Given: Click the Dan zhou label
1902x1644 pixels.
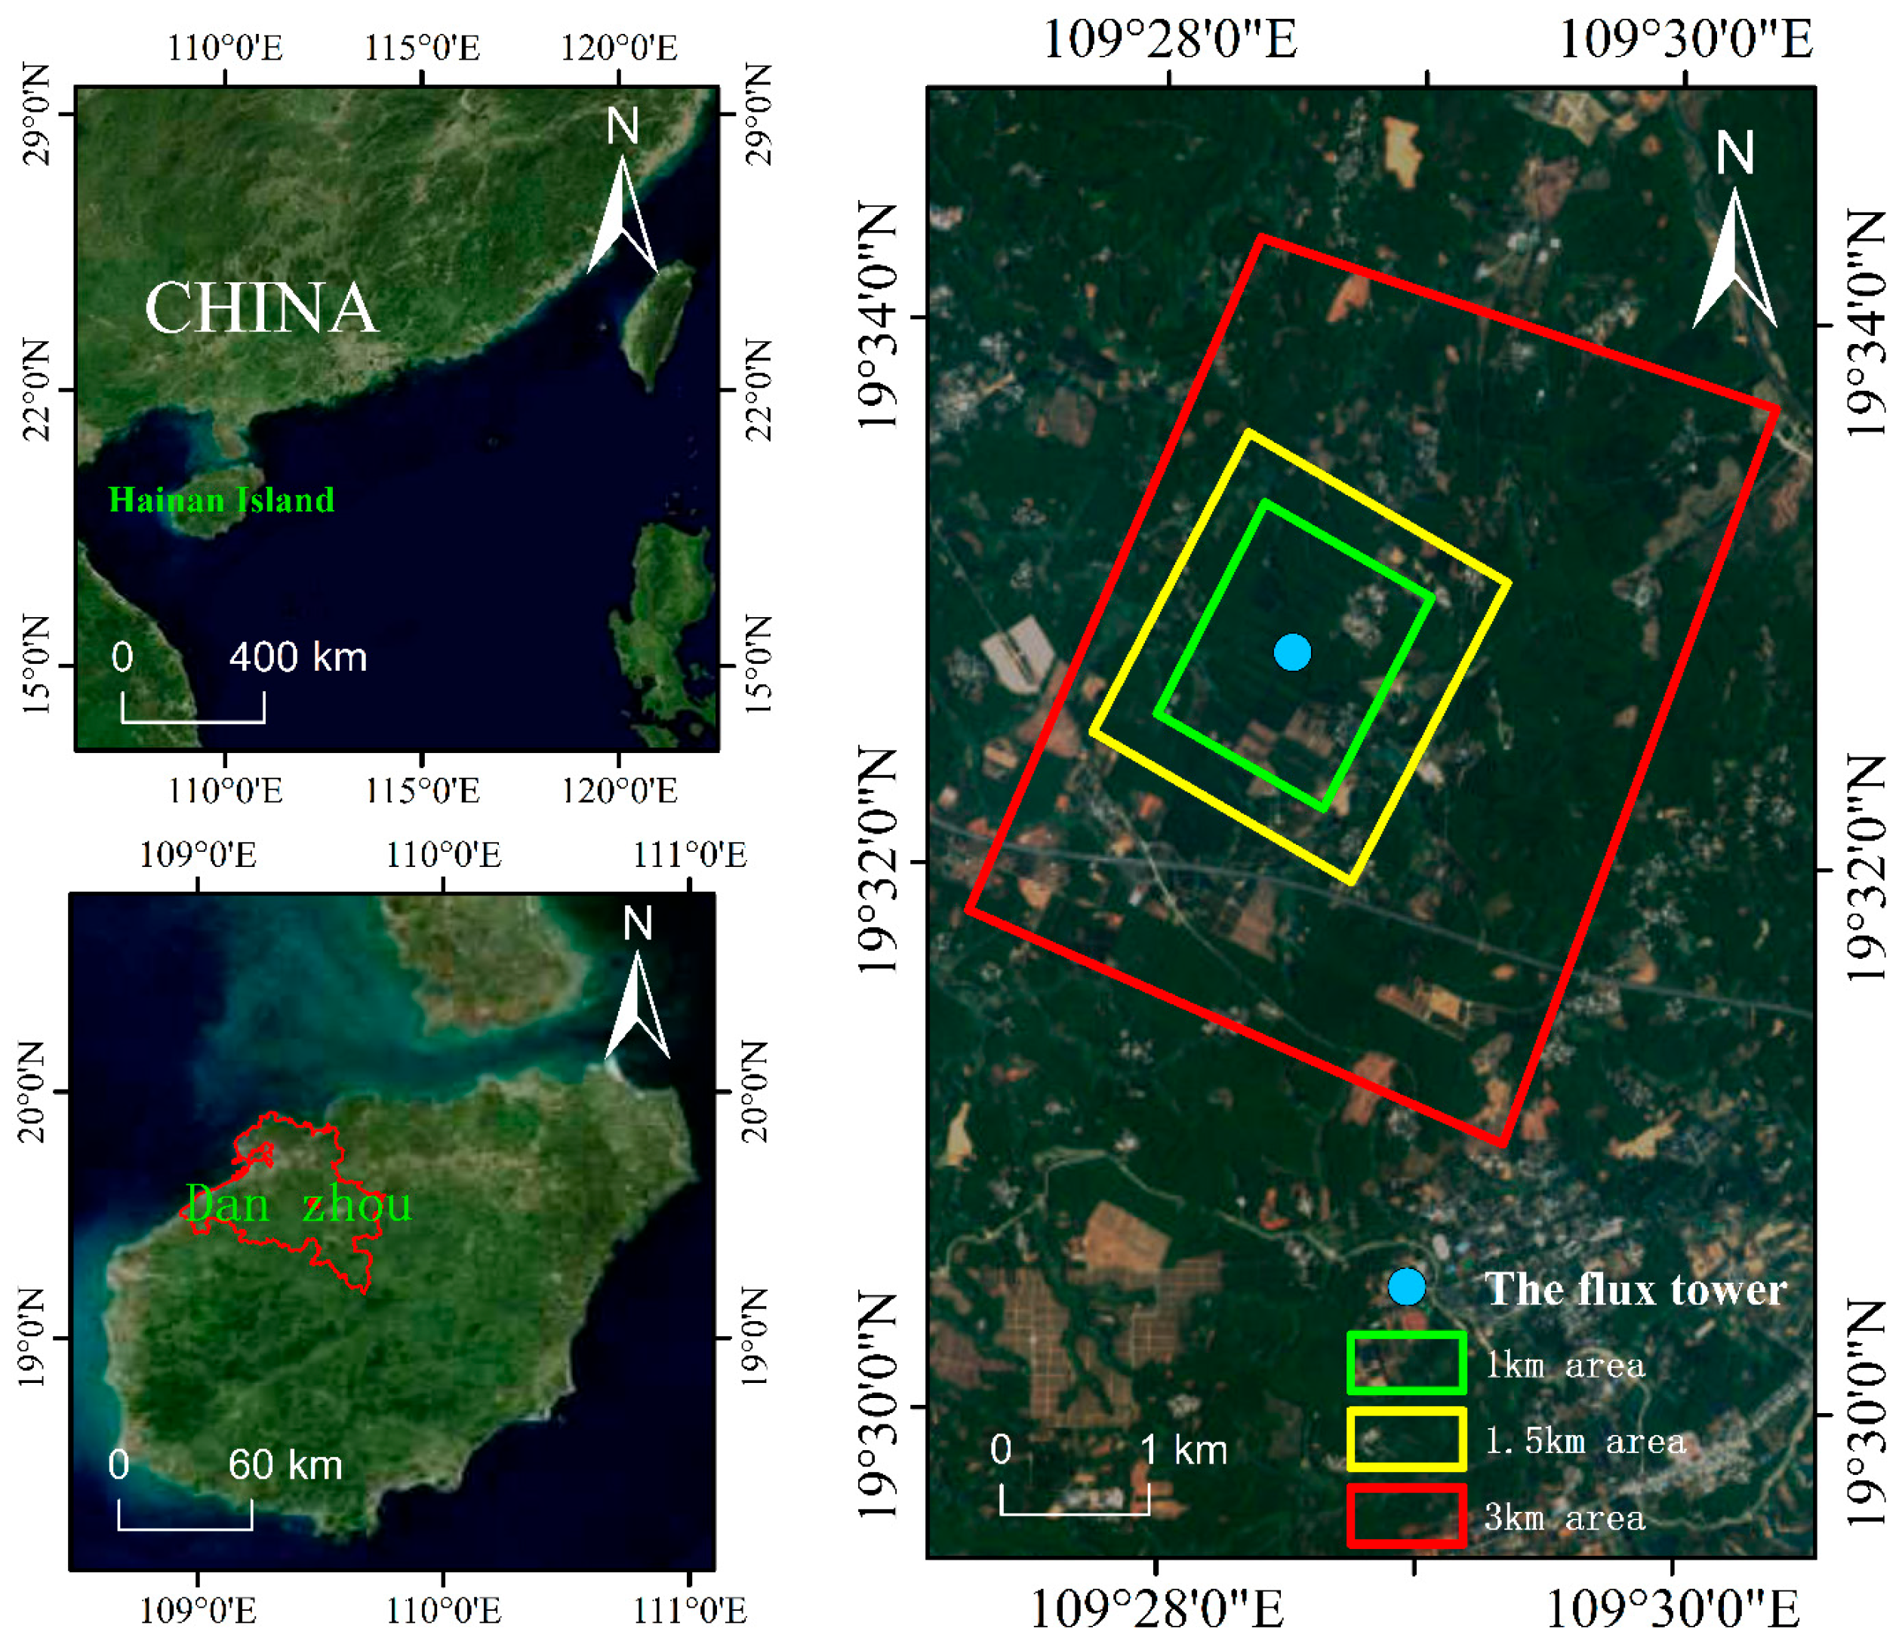Looking at the screenshot, I should [298, 1203].
